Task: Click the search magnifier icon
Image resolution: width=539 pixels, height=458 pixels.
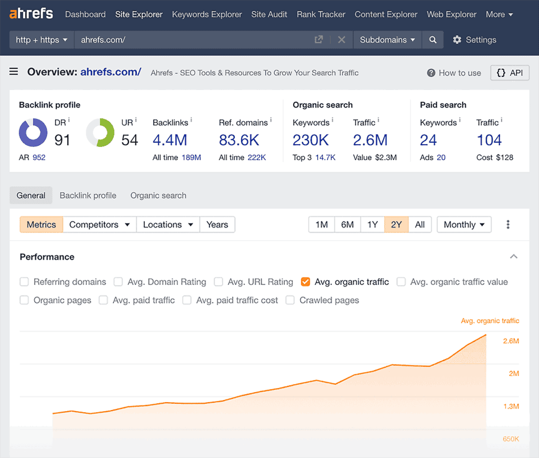Action: coord(433,39)
